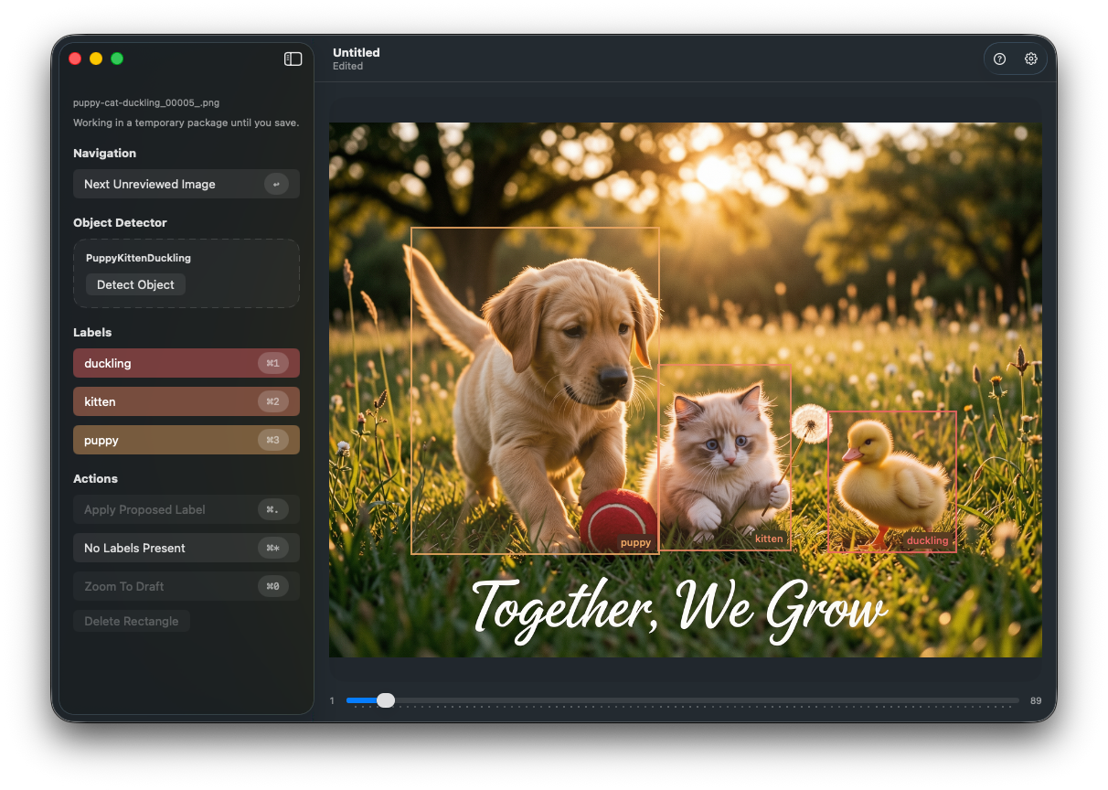
Task: Click the ⌘2 shortcut badge on kitten
Action: point(272,401)
